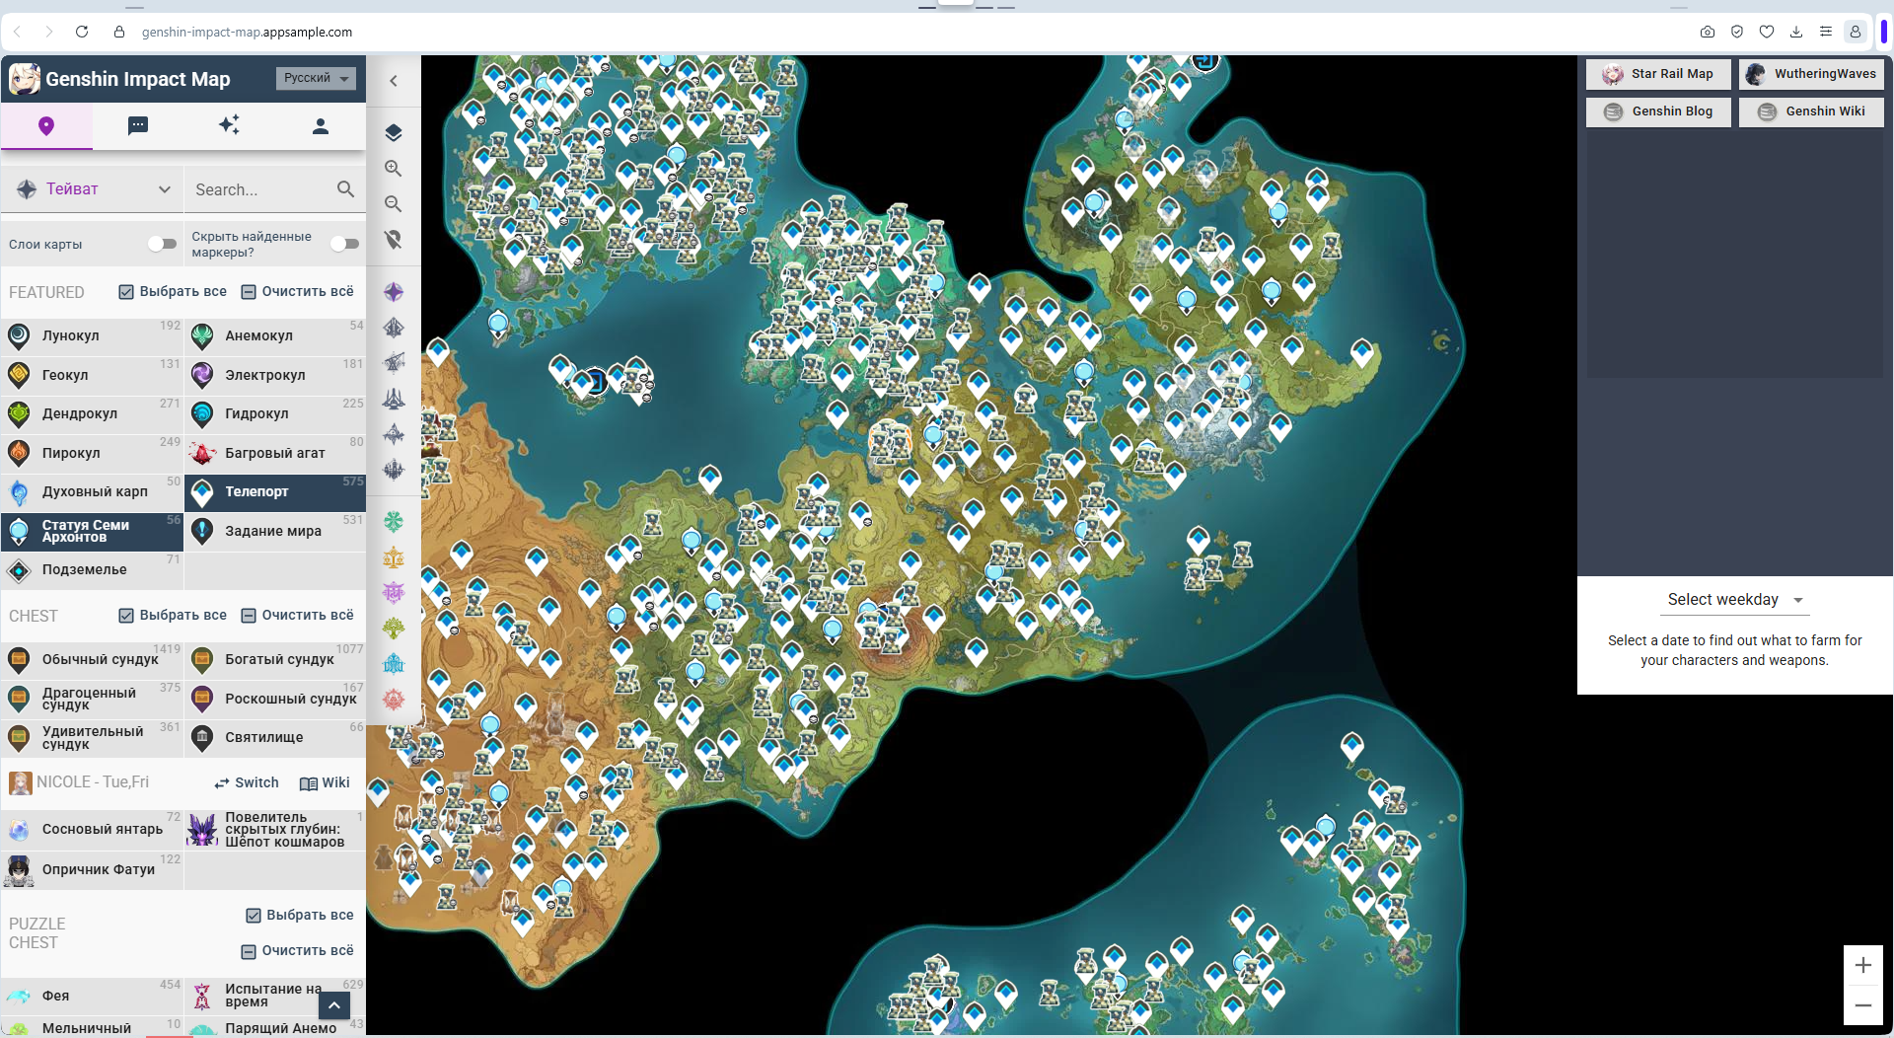
Task: Toggle the Задание мира marker category
Action: click(275, 531)
